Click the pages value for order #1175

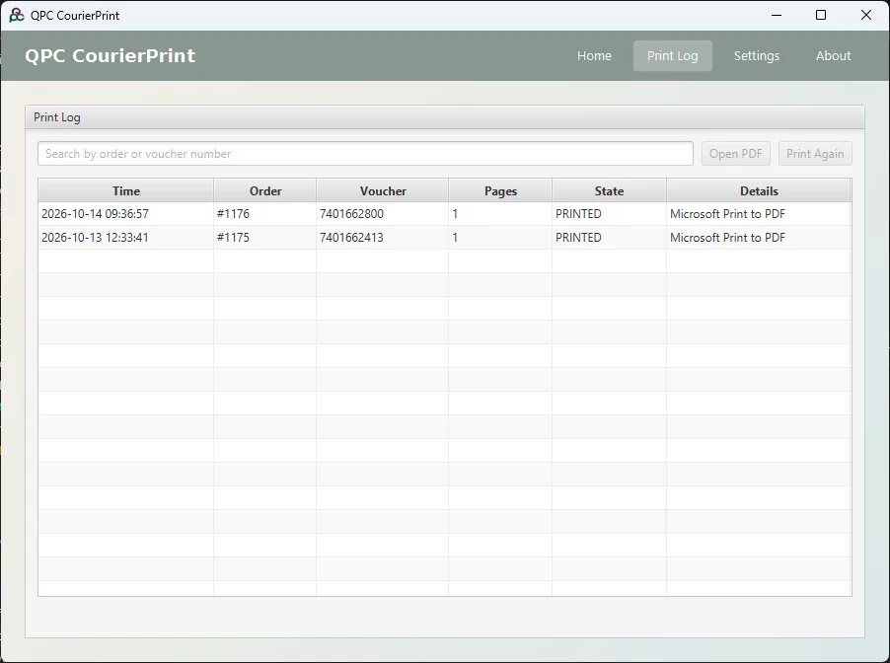point(455,238)
